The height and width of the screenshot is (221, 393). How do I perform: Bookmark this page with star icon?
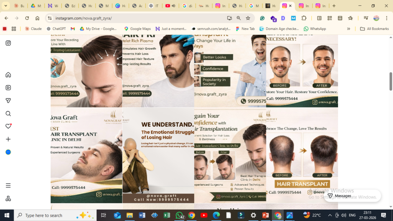pyautogui.click(x=248, y=18)
